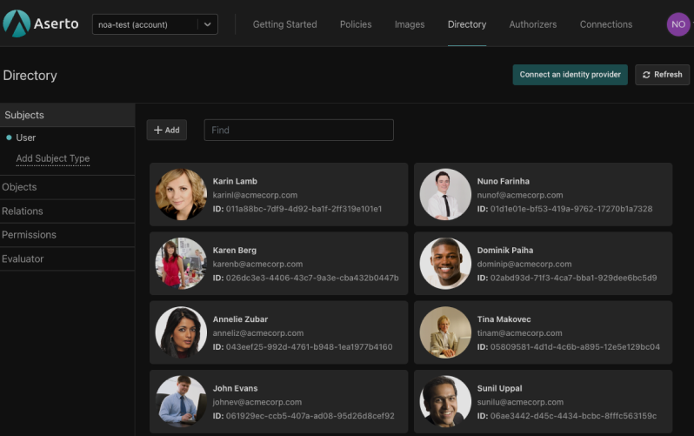Click the email anneliz@acmecorp.com
694x436 pixels.
[x=258, y=333]
